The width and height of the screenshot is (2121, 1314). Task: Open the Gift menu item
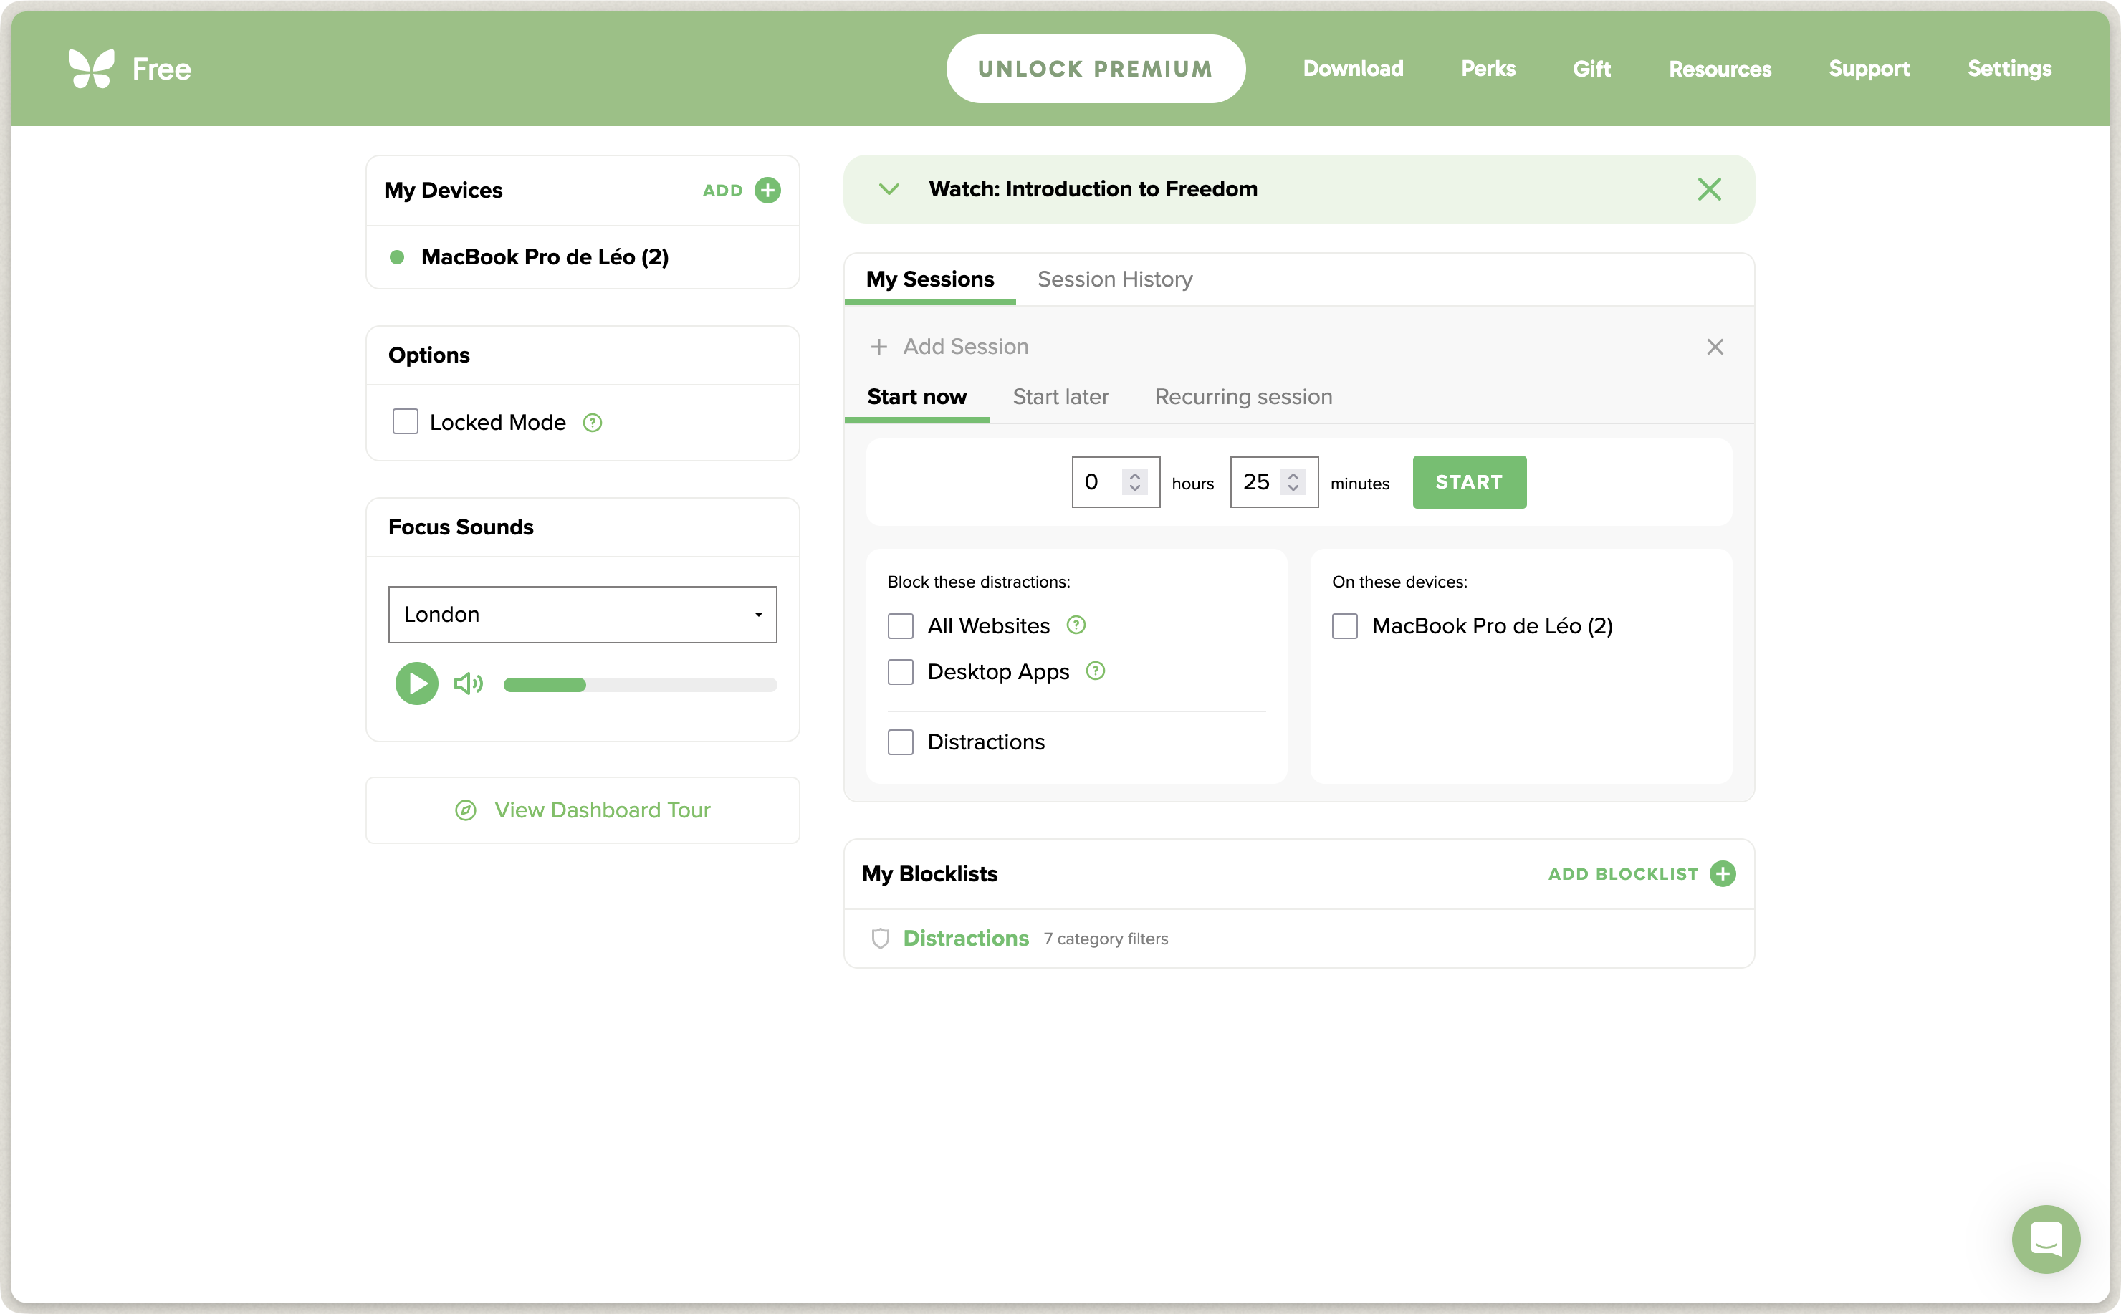[x=1591, y=69]
